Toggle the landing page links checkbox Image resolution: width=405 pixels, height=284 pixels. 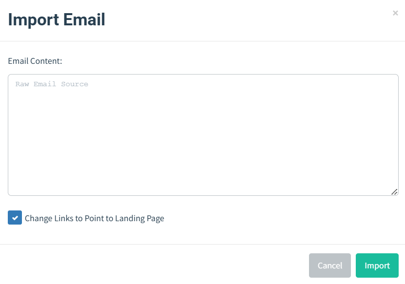(x=15, y=218)
